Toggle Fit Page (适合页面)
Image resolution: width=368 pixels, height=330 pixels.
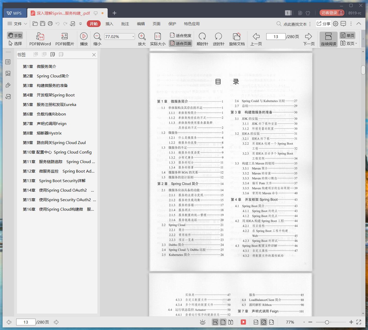[x=181, y=43]
